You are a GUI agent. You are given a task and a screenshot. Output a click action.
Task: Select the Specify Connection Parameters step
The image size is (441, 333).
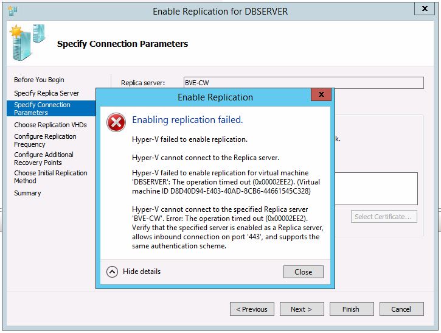[x=51, y=108]
